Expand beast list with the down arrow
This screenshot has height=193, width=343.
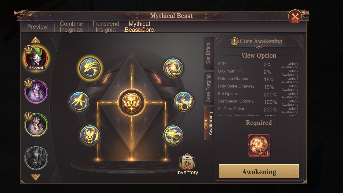pyautogui.click(x=36, y=177)
